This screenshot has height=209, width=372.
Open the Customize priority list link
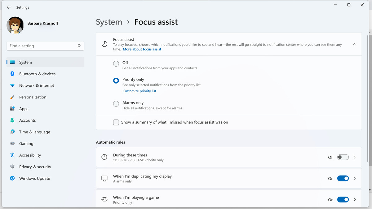click(139, 91)
